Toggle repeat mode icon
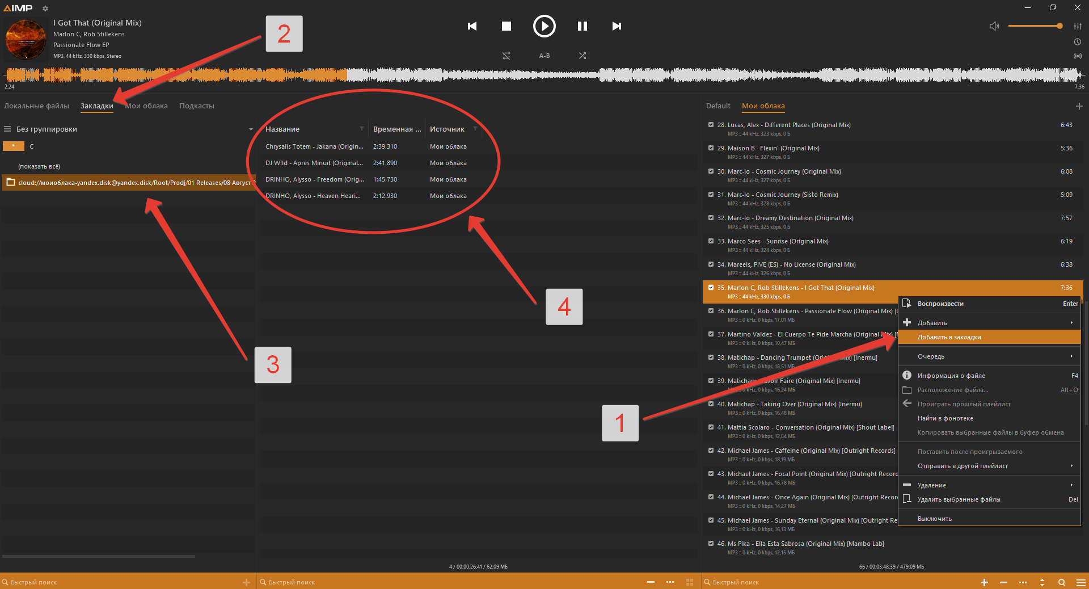The height and width of the screenshot is (589, 1089). [x=506, y=56]
